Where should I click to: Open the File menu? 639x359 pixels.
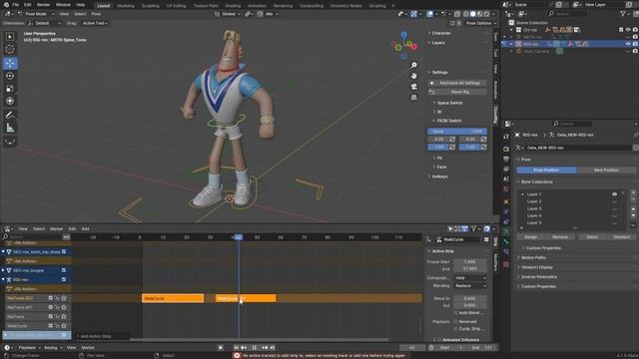[x=16, y=5]
